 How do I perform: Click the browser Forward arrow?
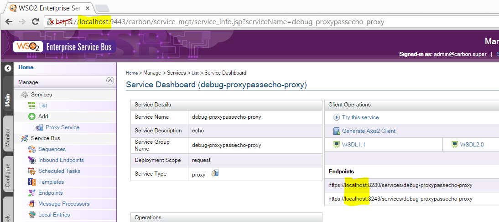22,21
